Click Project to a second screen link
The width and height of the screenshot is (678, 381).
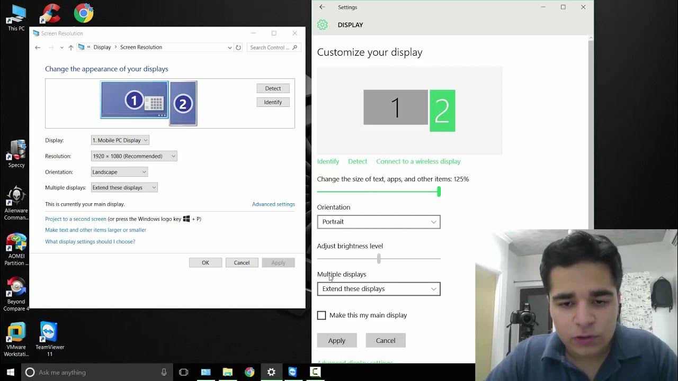coord(76,219)
